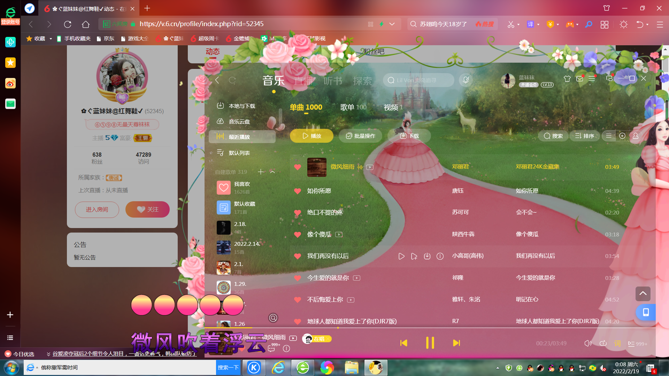Click the 批量操作 button
669x376 pixels.
coord(360,136)
